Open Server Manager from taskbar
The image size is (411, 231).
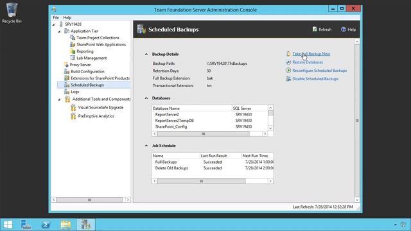click(26, 225)
